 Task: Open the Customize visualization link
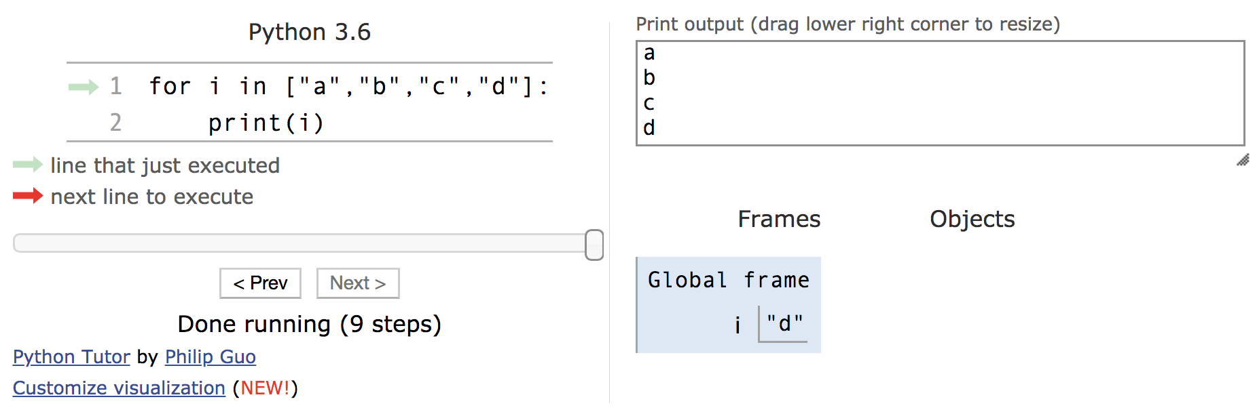[119, 388]
